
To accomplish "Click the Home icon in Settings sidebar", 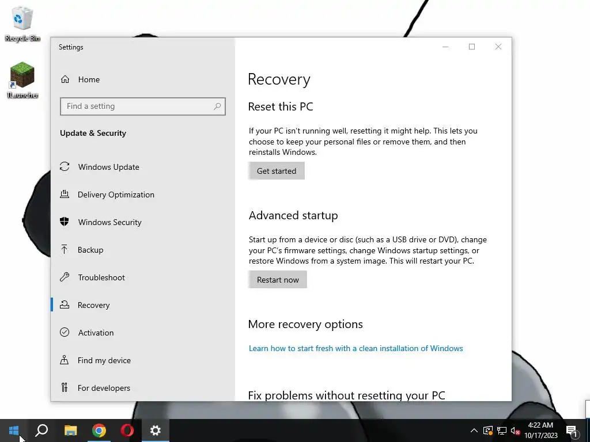I will click(65, 79).
